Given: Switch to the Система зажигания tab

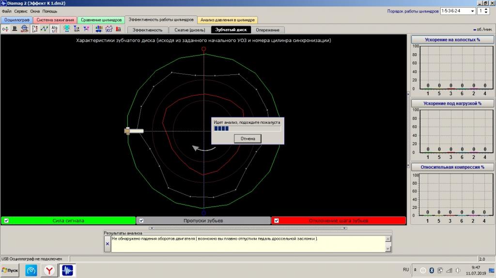Looking at the screenshot, I should [x=55, y=20].
